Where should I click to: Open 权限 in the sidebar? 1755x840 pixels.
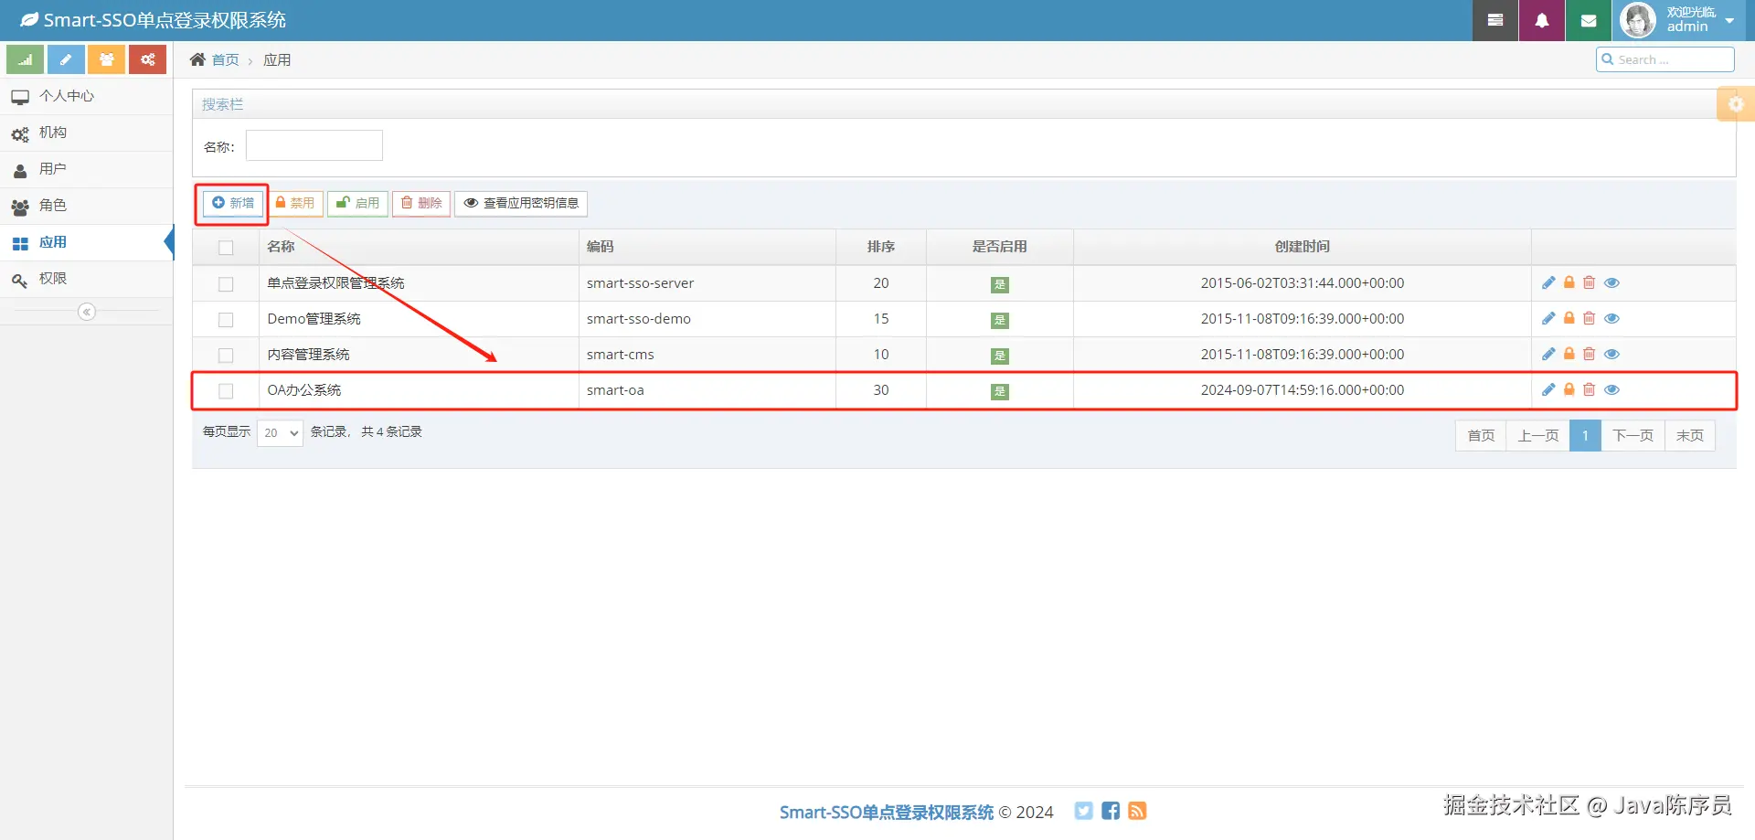pos(87,279)
